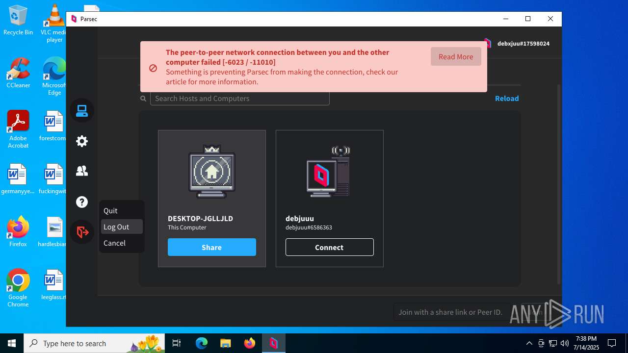Open Edge from the taskbar
The width and height of the screenshot is (628, 353).
202,343
